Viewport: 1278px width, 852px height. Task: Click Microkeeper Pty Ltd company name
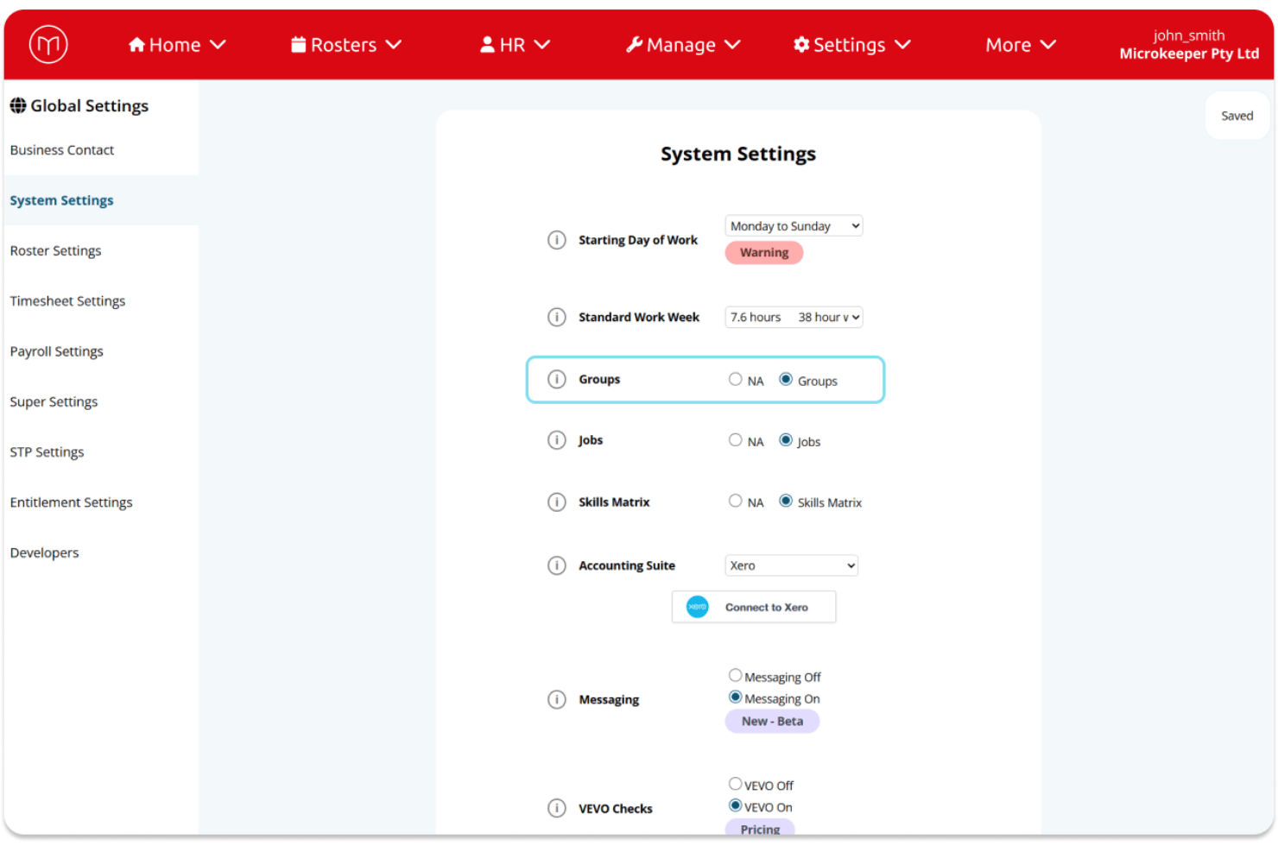click(x=1189, y=54)
